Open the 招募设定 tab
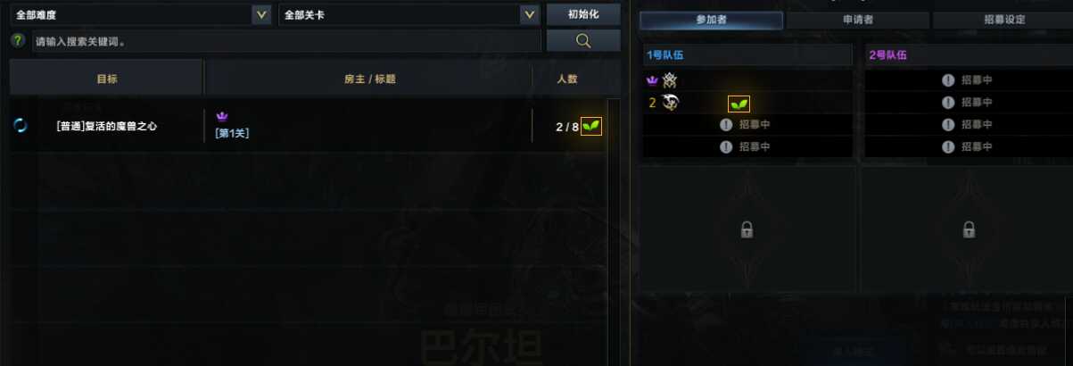The width and height of the screenshot is (1073, 366). [1002, 20]
